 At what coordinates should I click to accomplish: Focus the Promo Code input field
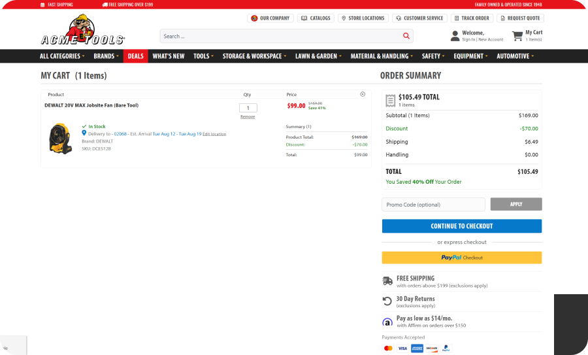(434, 205)
